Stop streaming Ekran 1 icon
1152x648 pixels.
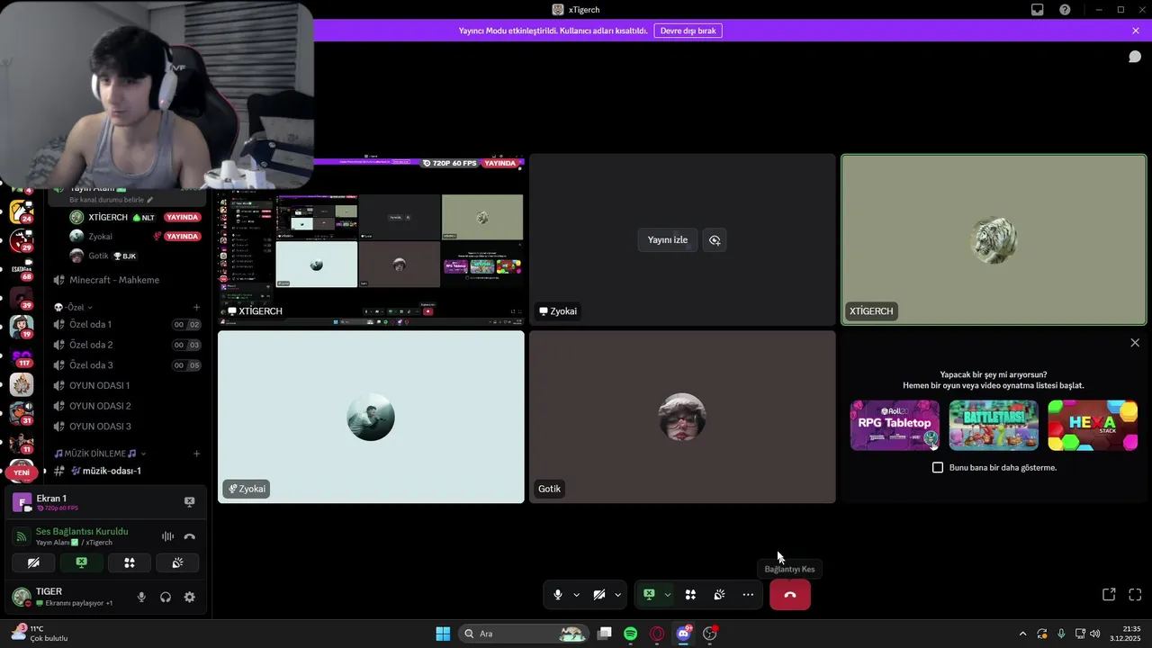[x=190, y=502]
